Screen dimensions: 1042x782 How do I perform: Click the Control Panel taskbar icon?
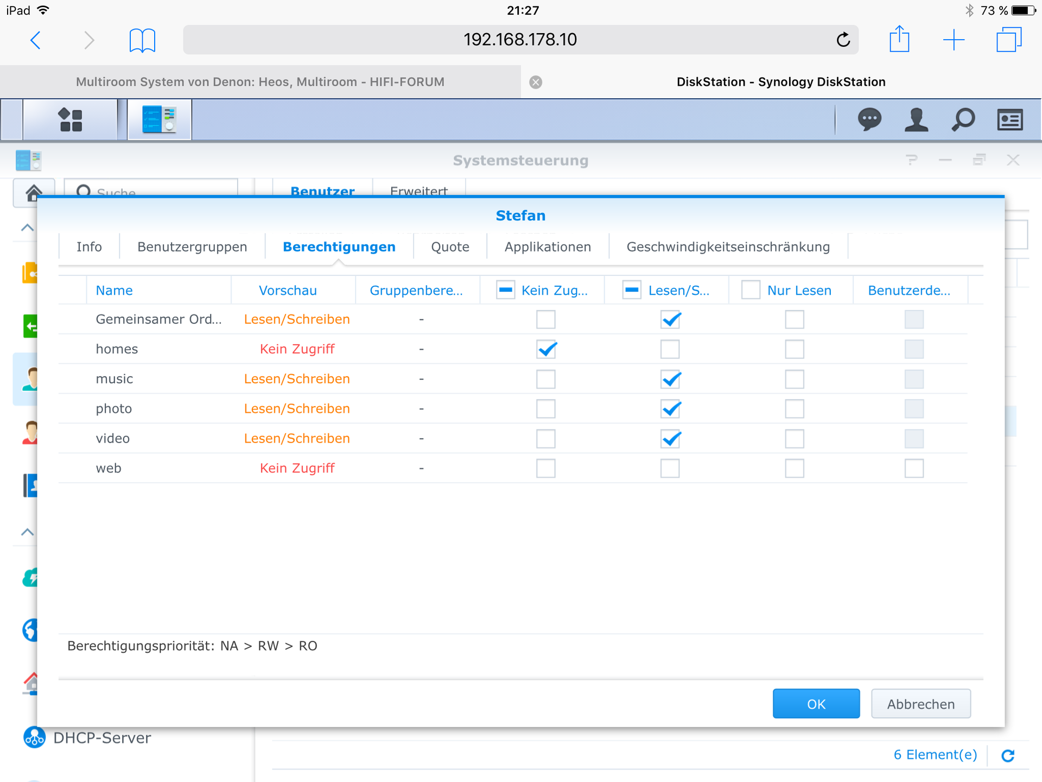click(159, 120)
